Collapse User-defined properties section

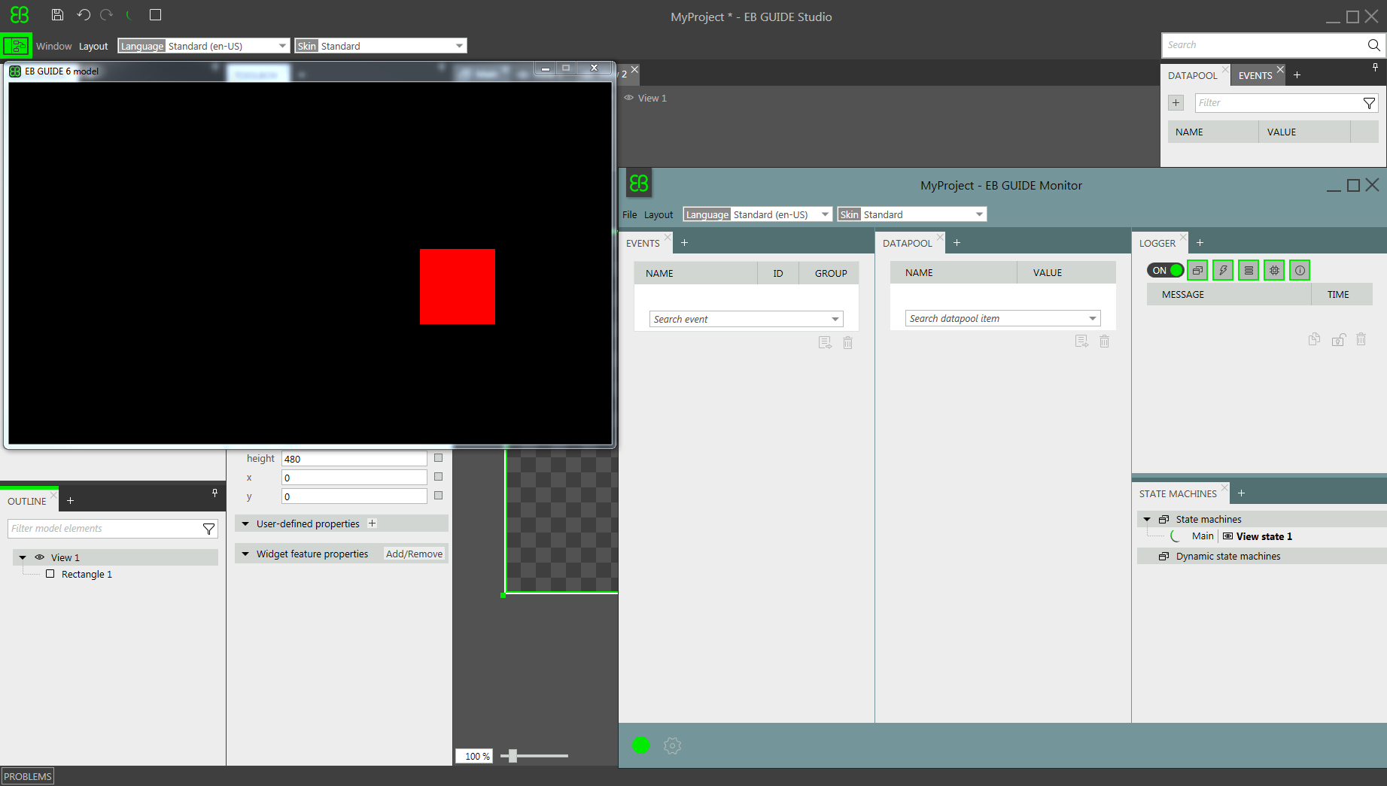click(x=245, y=523)
